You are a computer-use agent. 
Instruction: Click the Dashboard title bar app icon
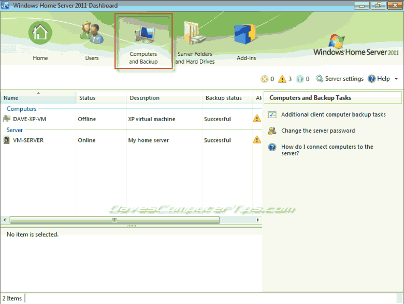click(x=5, y=5)
